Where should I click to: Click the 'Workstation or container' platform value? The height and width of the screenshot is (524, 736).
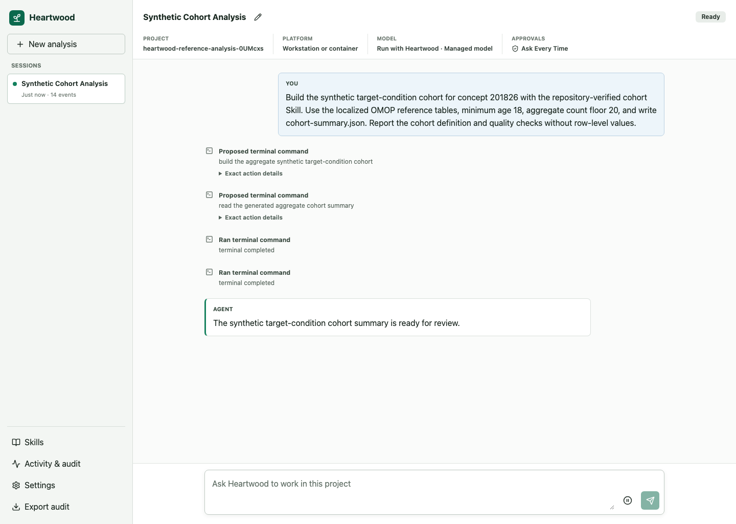[x=320, y=49]
